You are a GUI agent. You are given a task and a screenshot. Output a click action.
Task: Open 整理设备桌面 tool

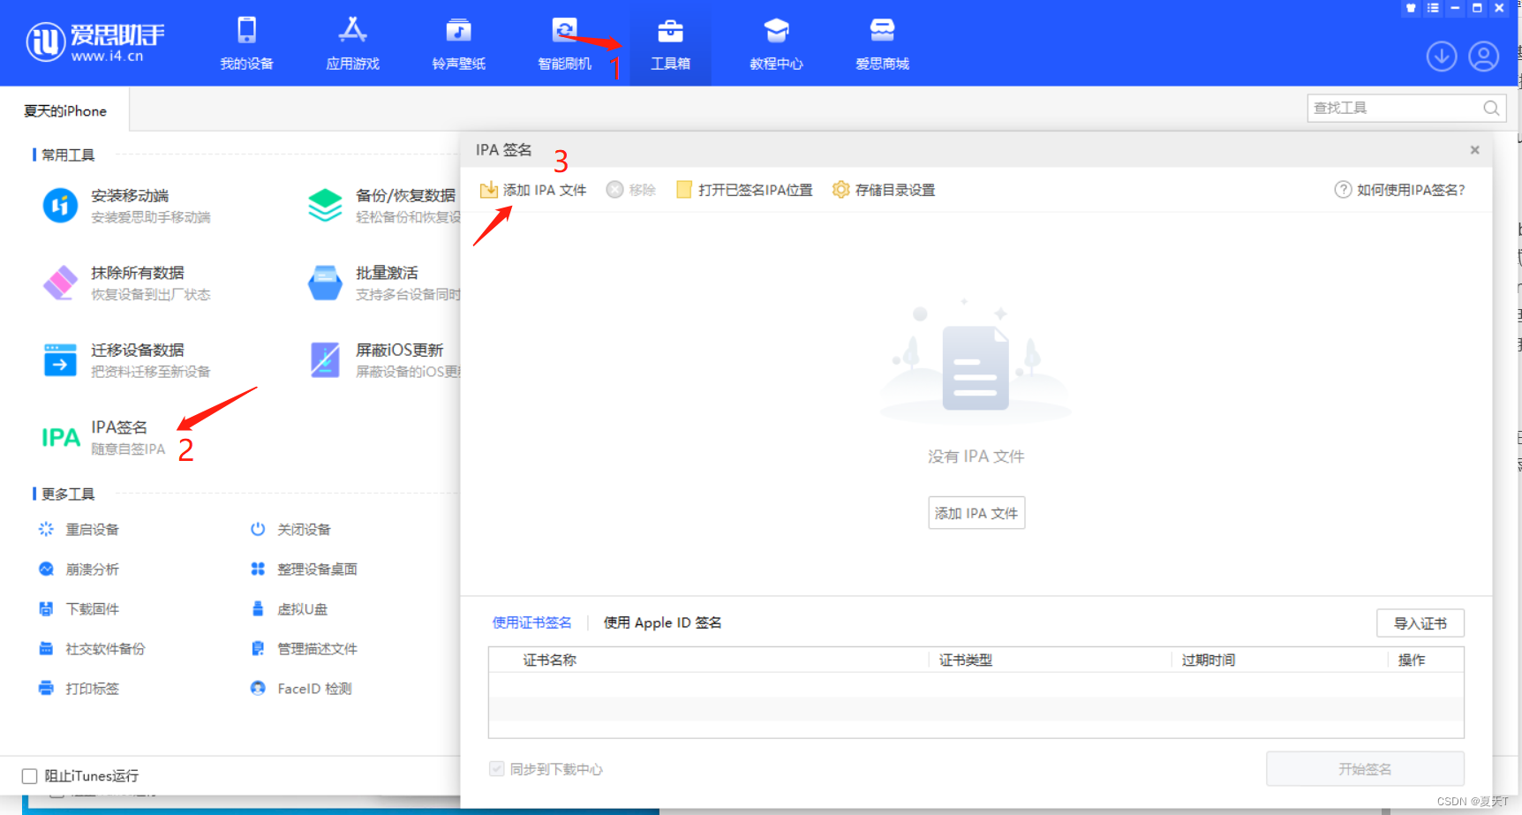[304, 569]
